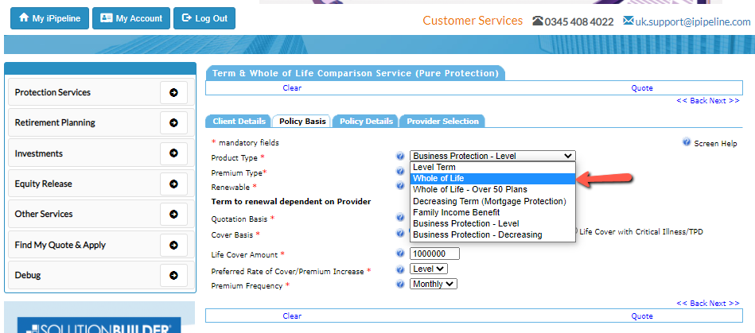Screen dimensions: 755x333
Task: Show help for Life Cover Amount
Action: (400, 254)
